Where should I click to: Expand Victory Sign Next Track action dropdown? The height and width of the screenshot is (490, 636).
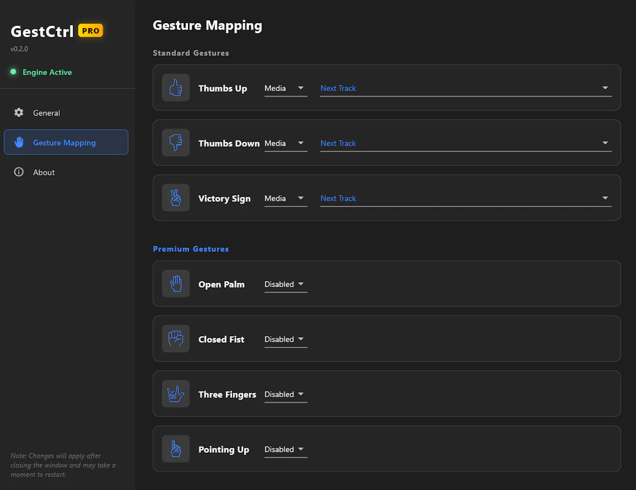coord(466,199)
